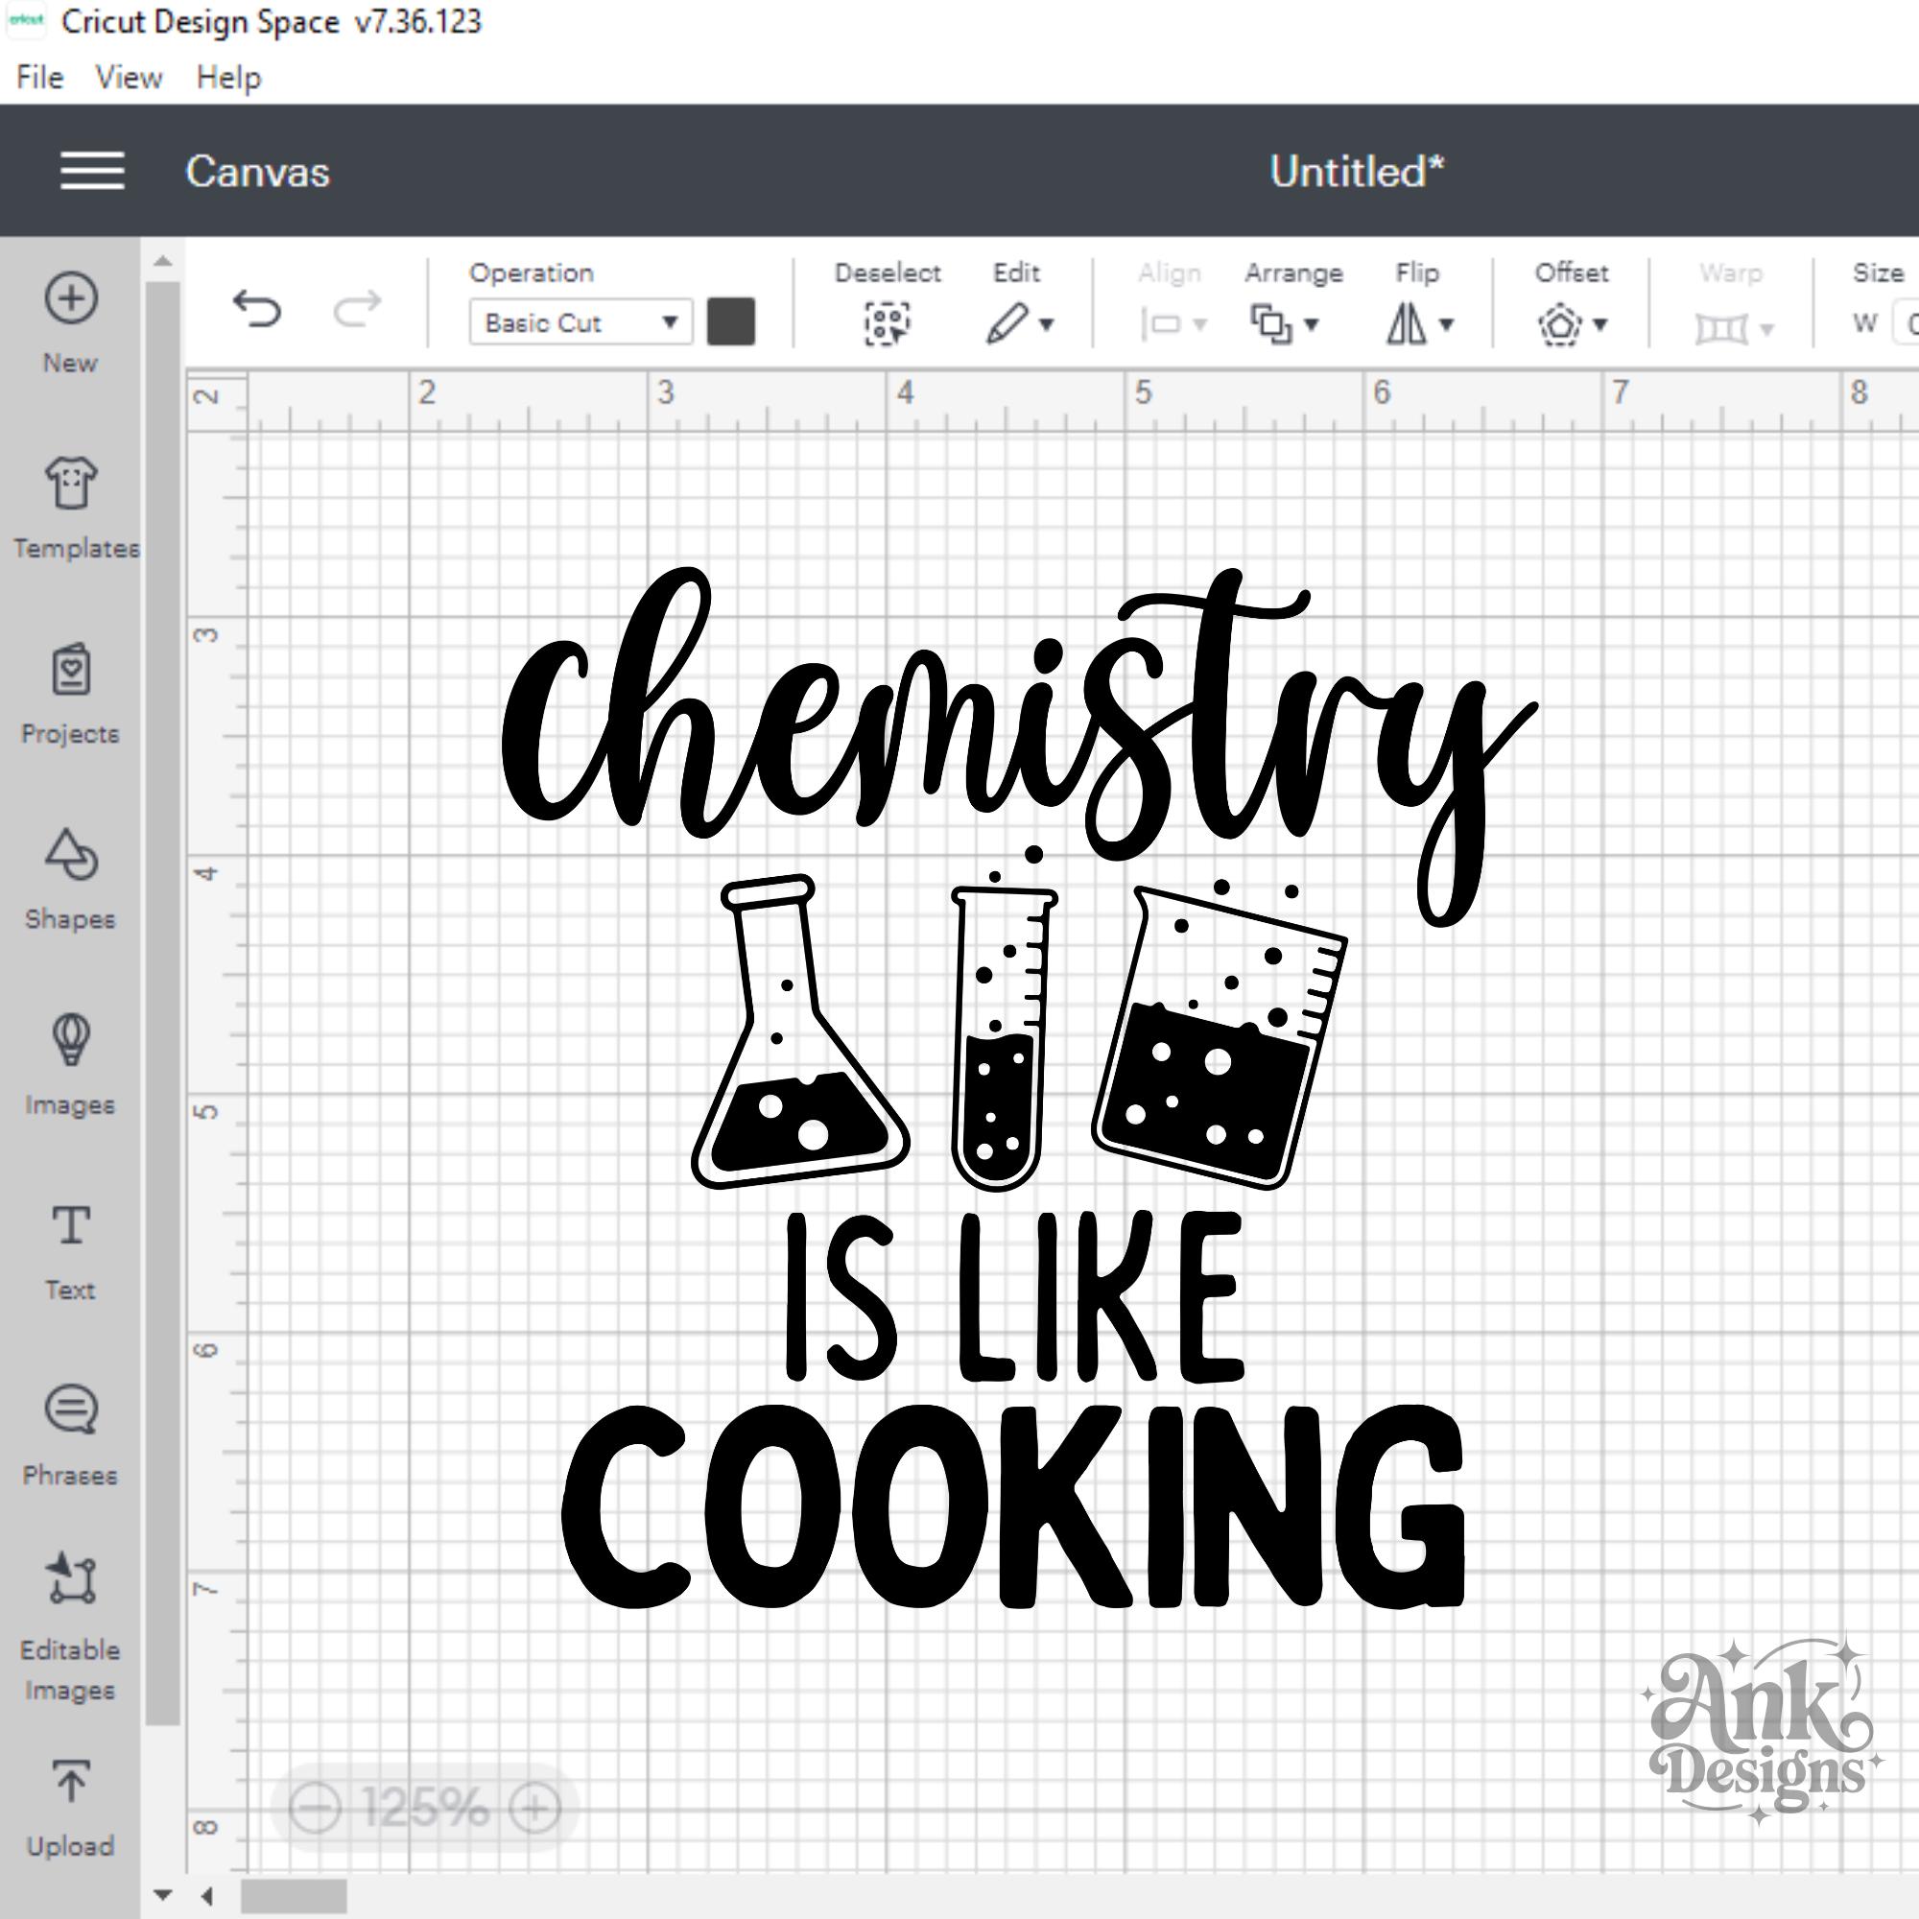The height and width of the screenshot is (1919, 1919).
Task: Add Text to the canvas
Action: pyautogui.click(x=70, y=1251)
